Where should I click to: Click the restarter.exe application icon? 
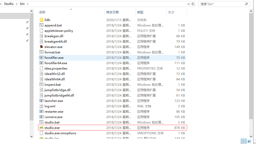point(41,112)
